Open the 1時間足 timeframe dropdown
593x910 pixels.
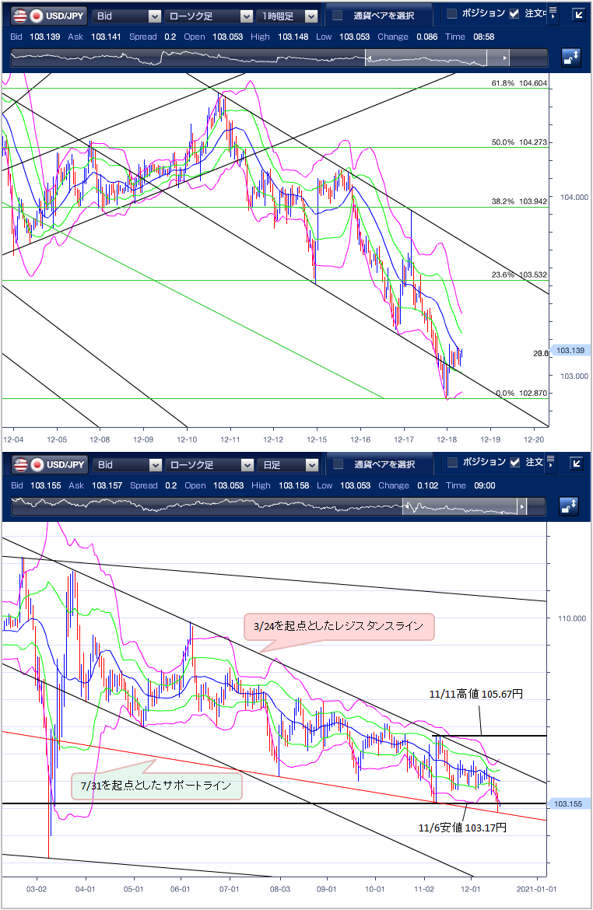(x=289, y=16)
